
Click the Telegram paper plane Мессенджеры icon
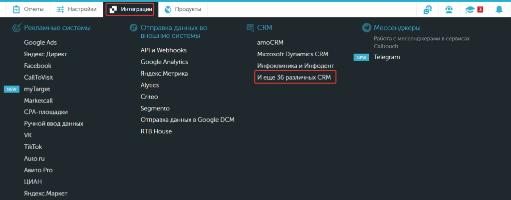click(x=367, y=28)
